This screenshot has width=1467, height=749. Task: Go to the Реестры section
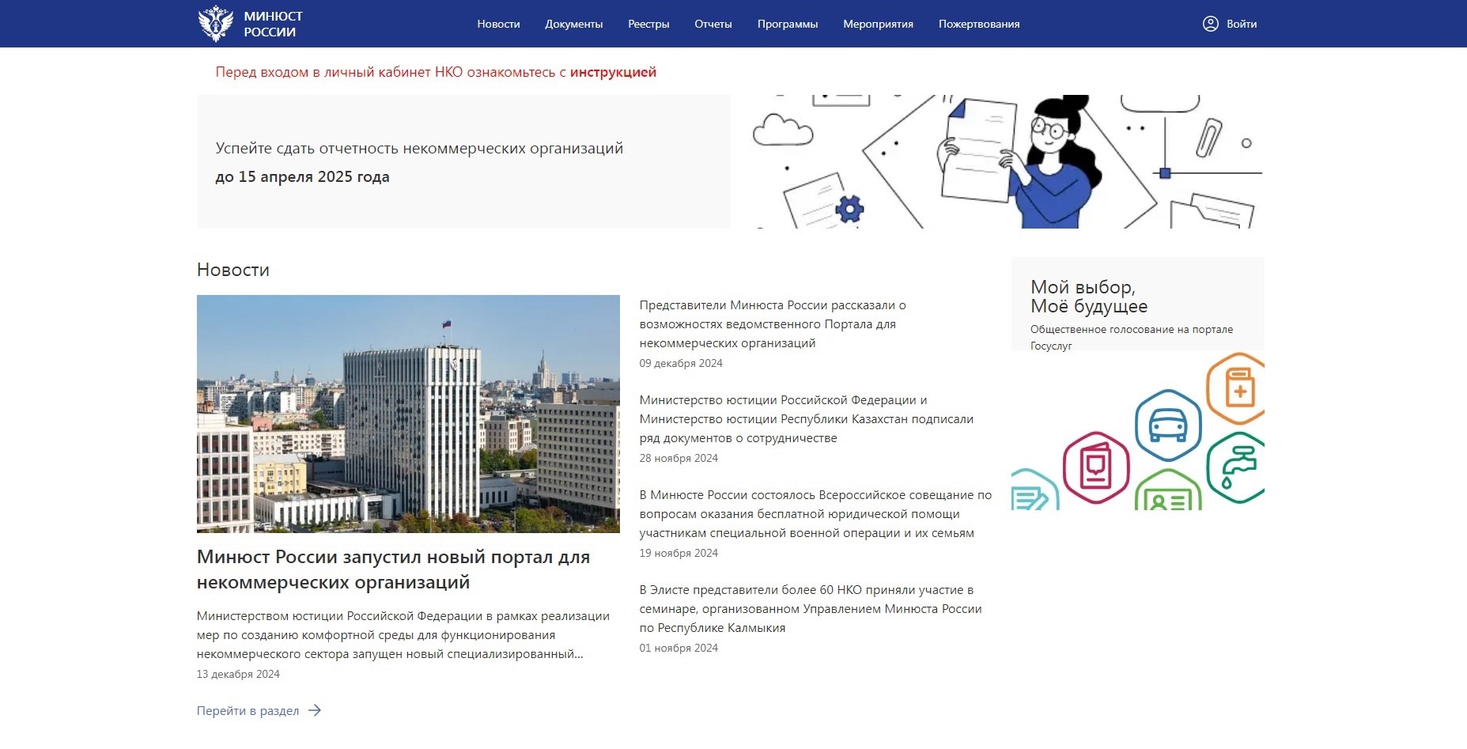[648, 24]
